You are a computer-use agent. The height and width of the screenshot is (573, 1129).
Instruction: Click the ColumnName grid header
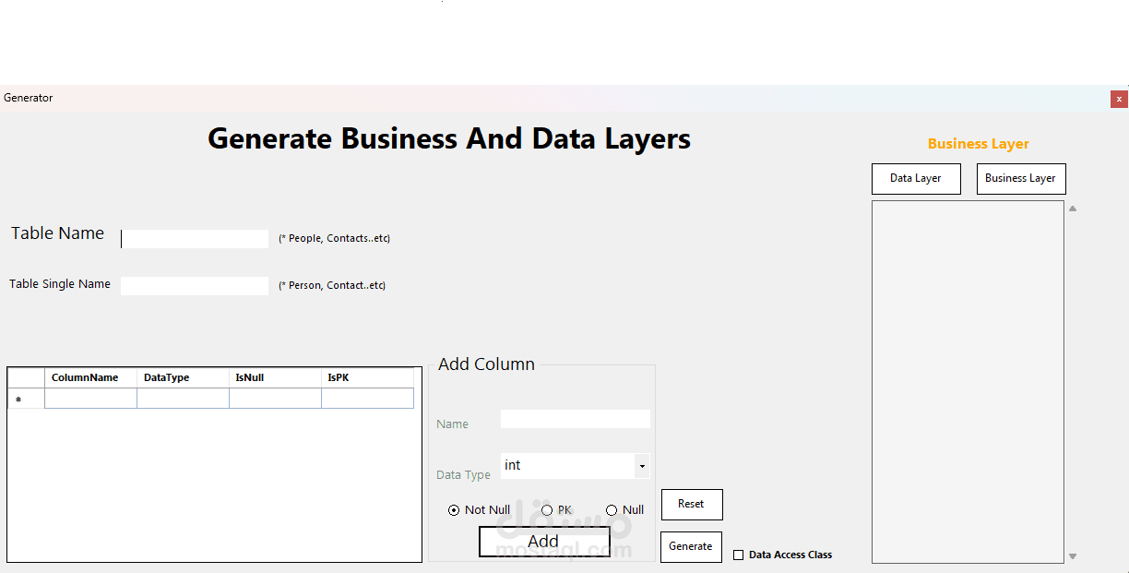tap(90, 378)
